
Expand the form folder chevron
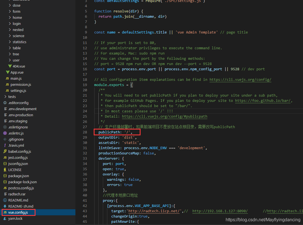[10, 11]
